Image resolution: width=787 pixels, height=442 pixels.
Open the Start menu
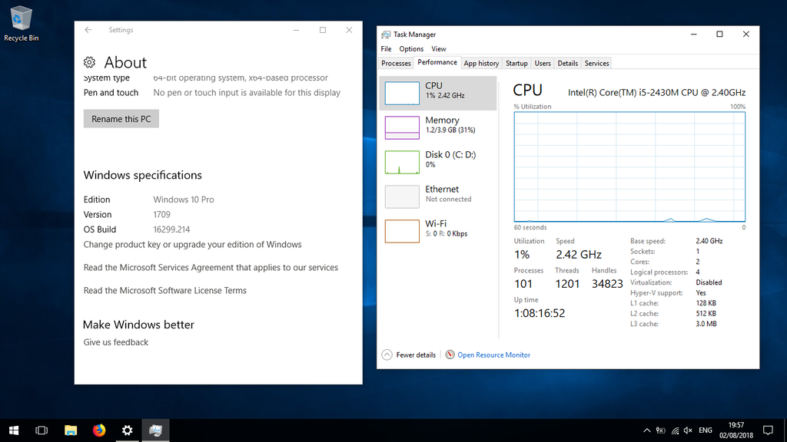(x=14, y=430)
